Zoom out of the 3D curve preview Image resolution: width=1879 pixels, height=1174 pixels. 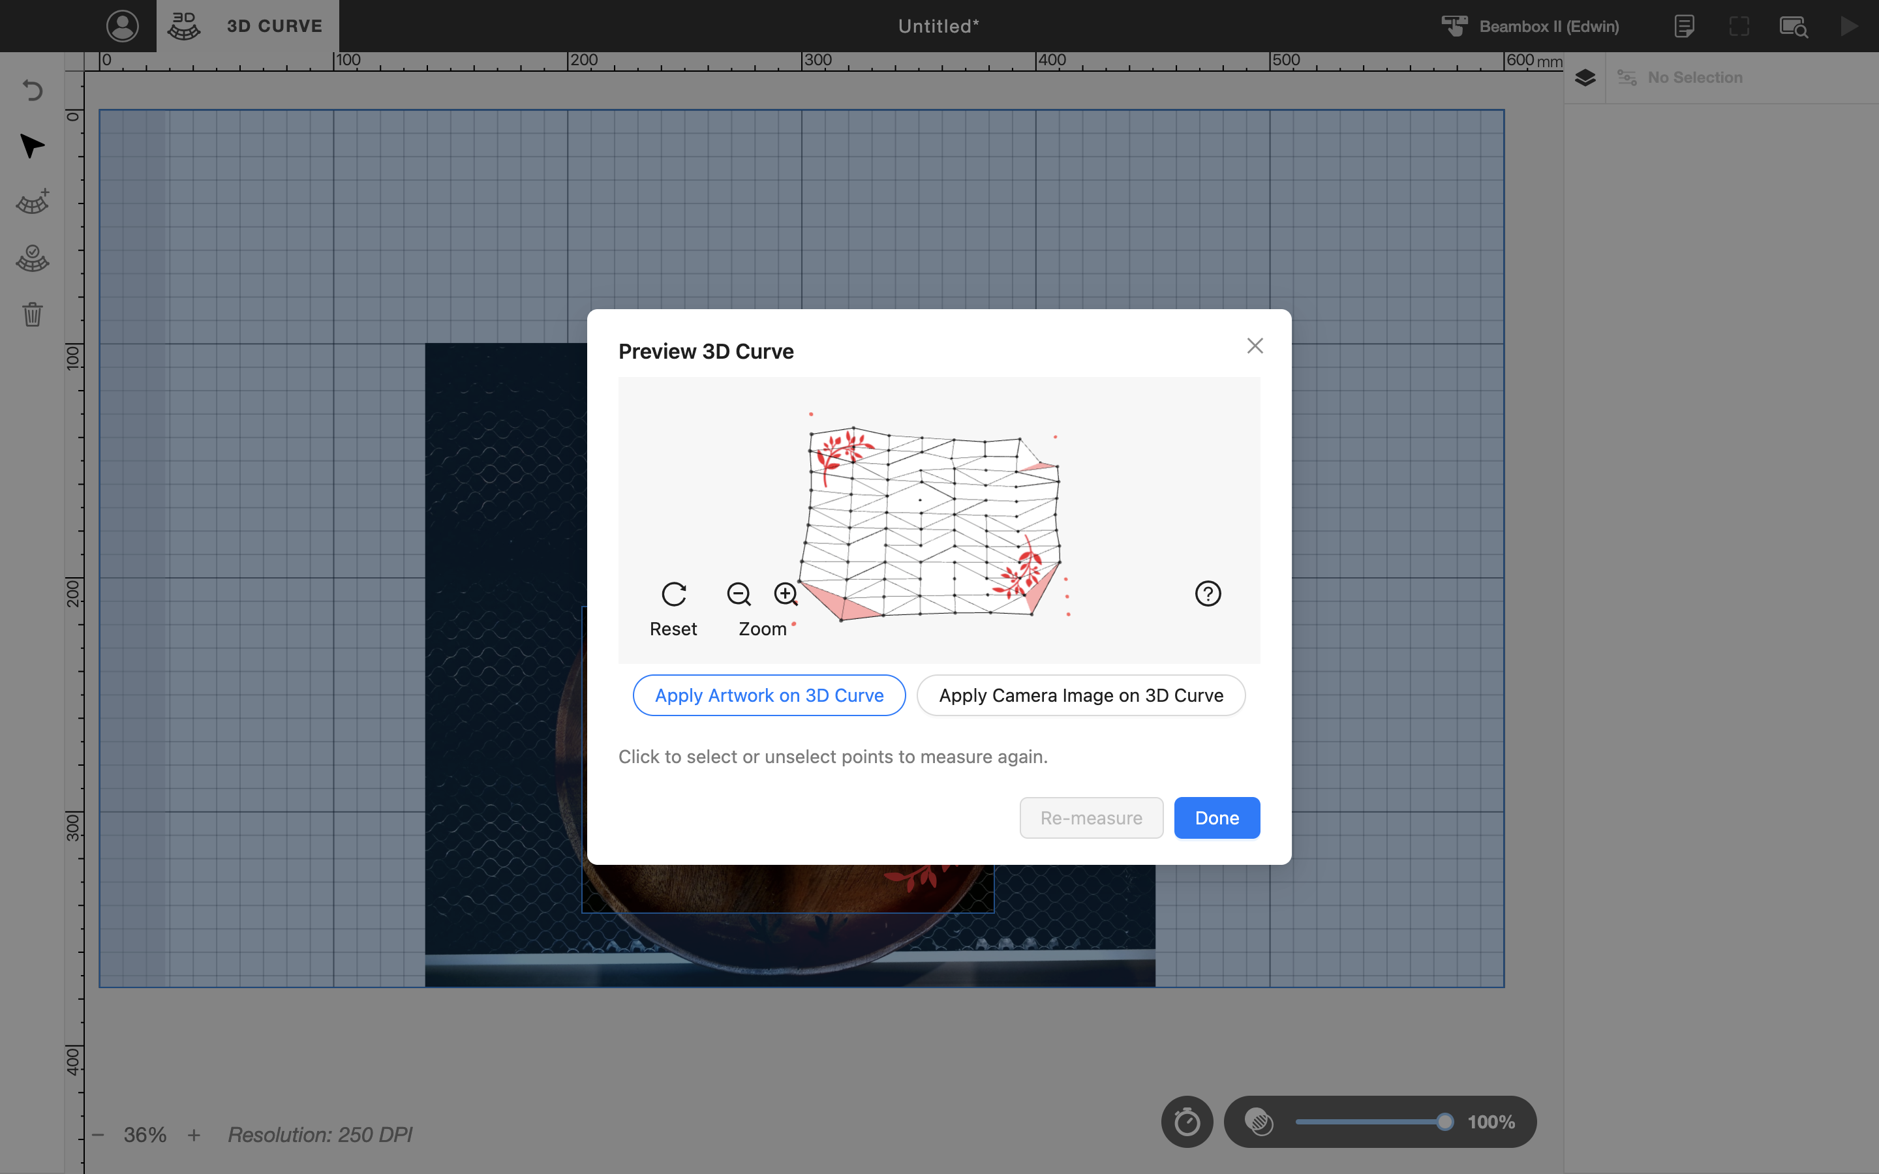(x=739, y=594)
